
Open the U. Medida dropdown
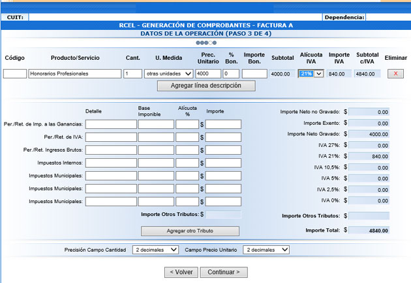pos(169,74)
